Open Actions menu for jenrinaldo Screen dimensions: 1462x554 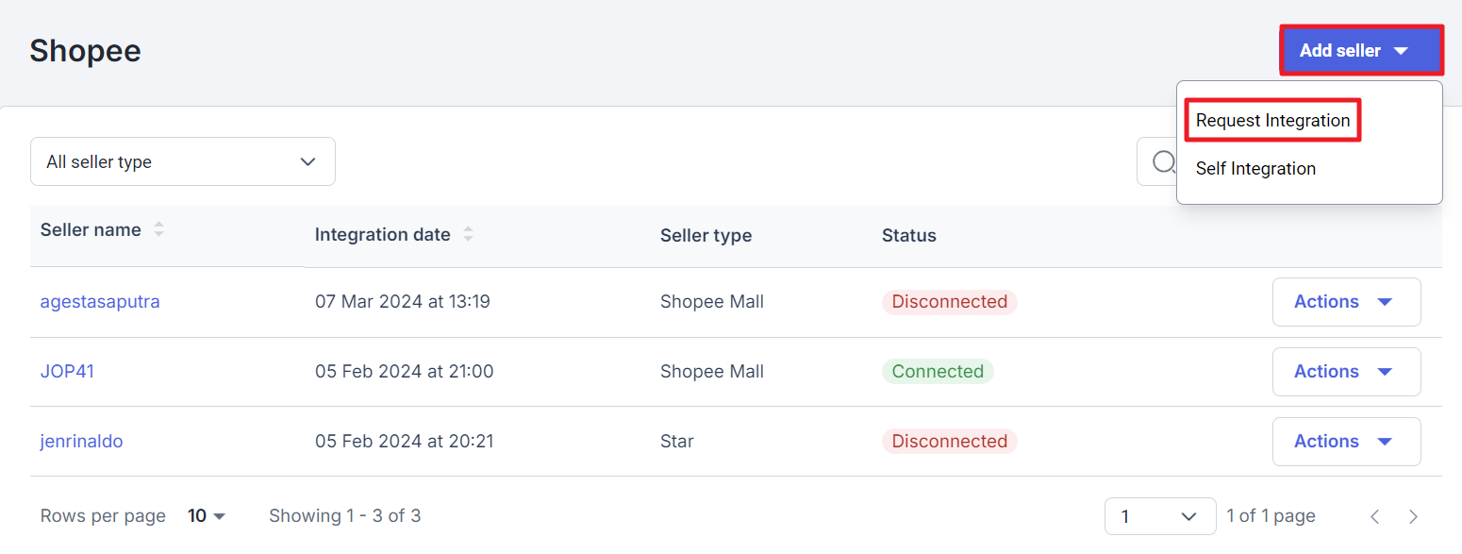tap(1346, 442)
